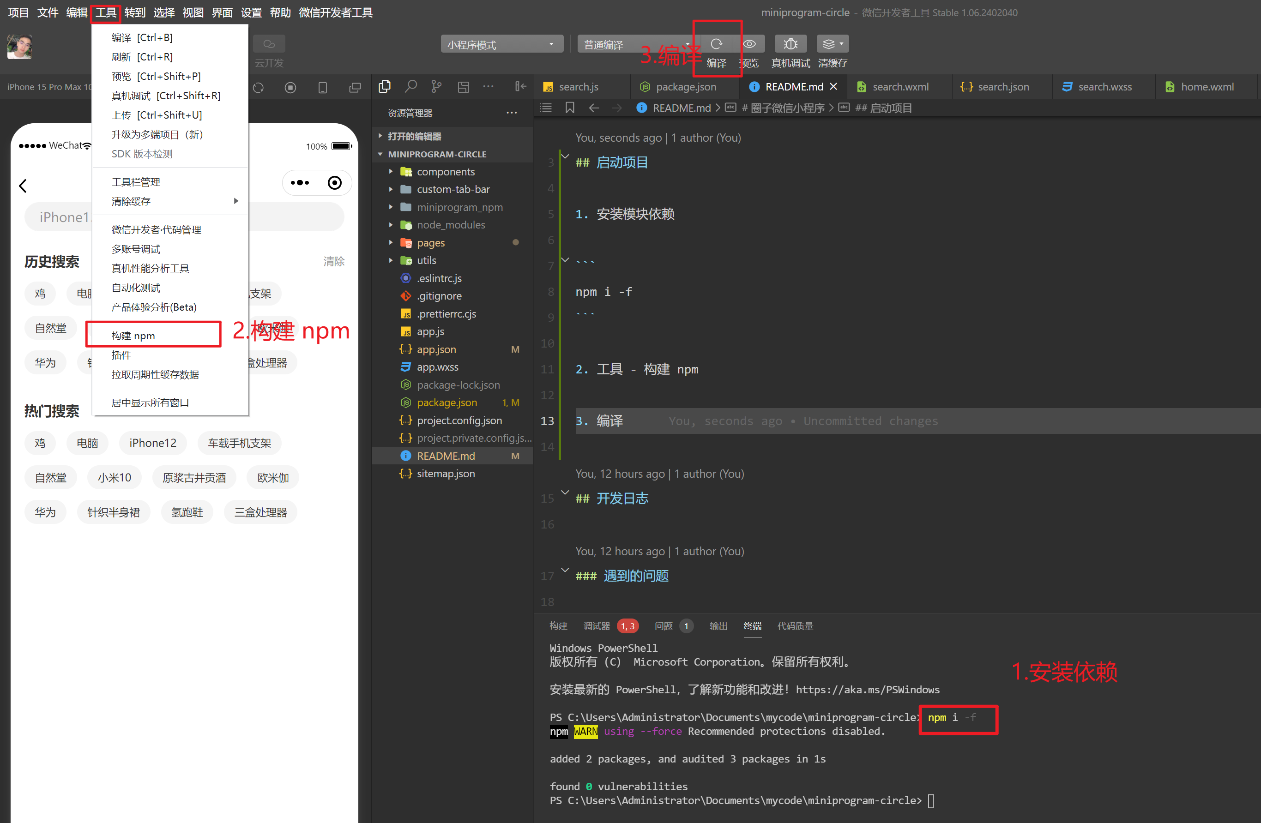Switch to the 代码质量 panel tab
Screen dimensions: 1261x823
[x=795, y=625]
